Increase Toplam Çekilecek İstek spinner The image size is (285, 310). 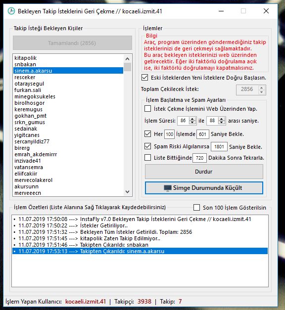click(x=262, y=88)
